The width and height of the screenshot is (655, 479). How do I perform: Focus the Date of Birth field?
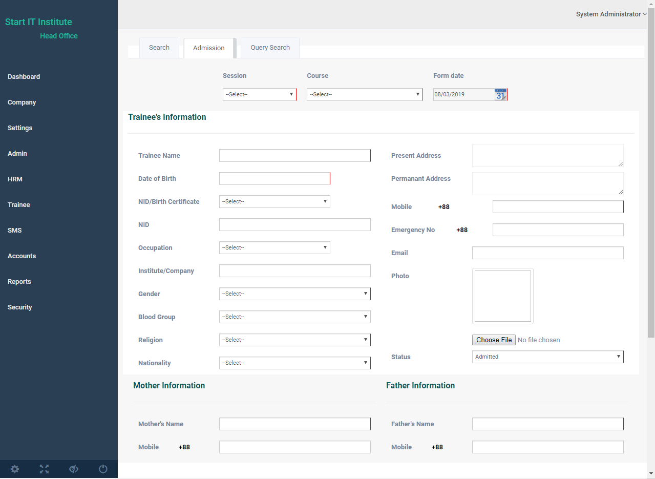(274, 179)
